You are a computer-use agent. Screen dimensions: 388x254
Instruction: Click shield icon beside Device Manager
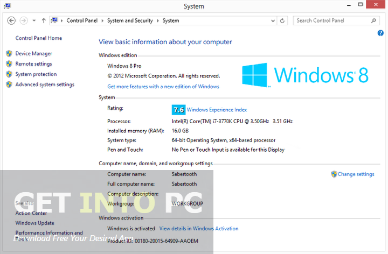coord(9,53)
